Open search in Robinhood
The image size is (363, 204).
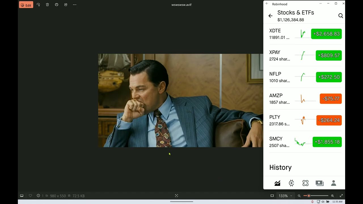point(341,16)
